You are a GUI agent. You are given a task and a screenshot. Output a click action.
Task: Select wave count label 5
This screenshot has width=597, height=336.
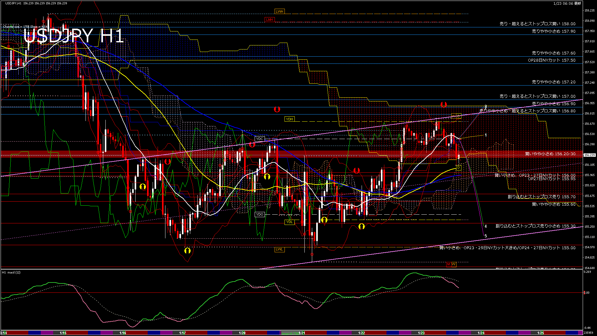pyautogui.click(x=486, y=236)
